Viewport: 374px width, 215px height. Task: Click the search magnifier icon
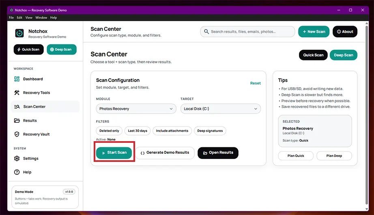click(206, 32)
